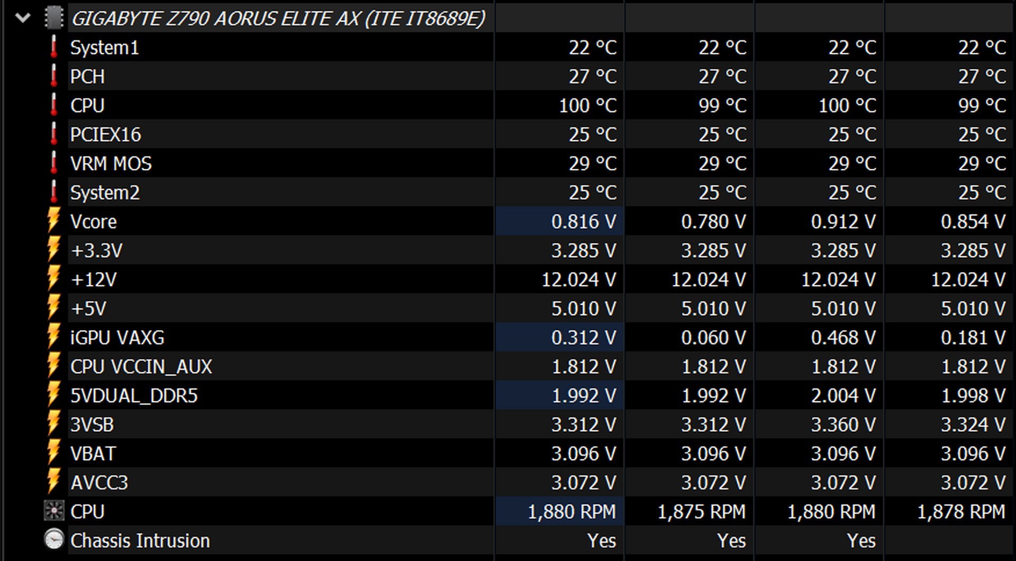The image size is (1016, 561).
Task: Select the Chassis Intrusion label
Action: click(x=140, y=541)
